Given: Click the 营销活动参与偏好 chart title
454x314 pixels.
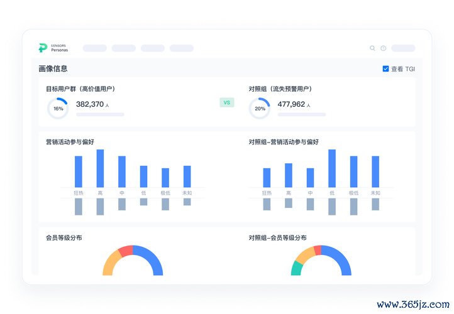Looking at the screenshot, I should [70, 142].
